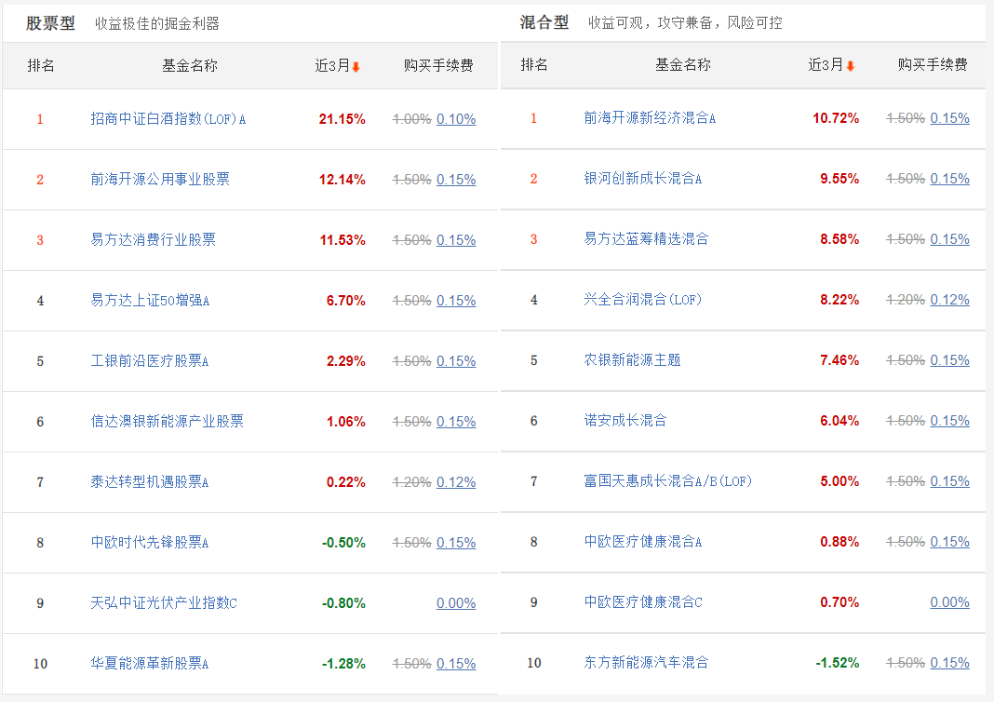
Task: Click the 0.10% fee link of 招商中证白酒
Action: coord(456,119)
